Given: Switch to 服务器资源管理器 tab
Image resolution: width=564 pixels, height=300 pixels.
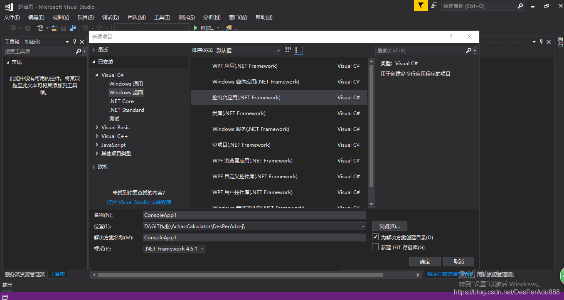Looking at the screenshot, I should 25,274.
